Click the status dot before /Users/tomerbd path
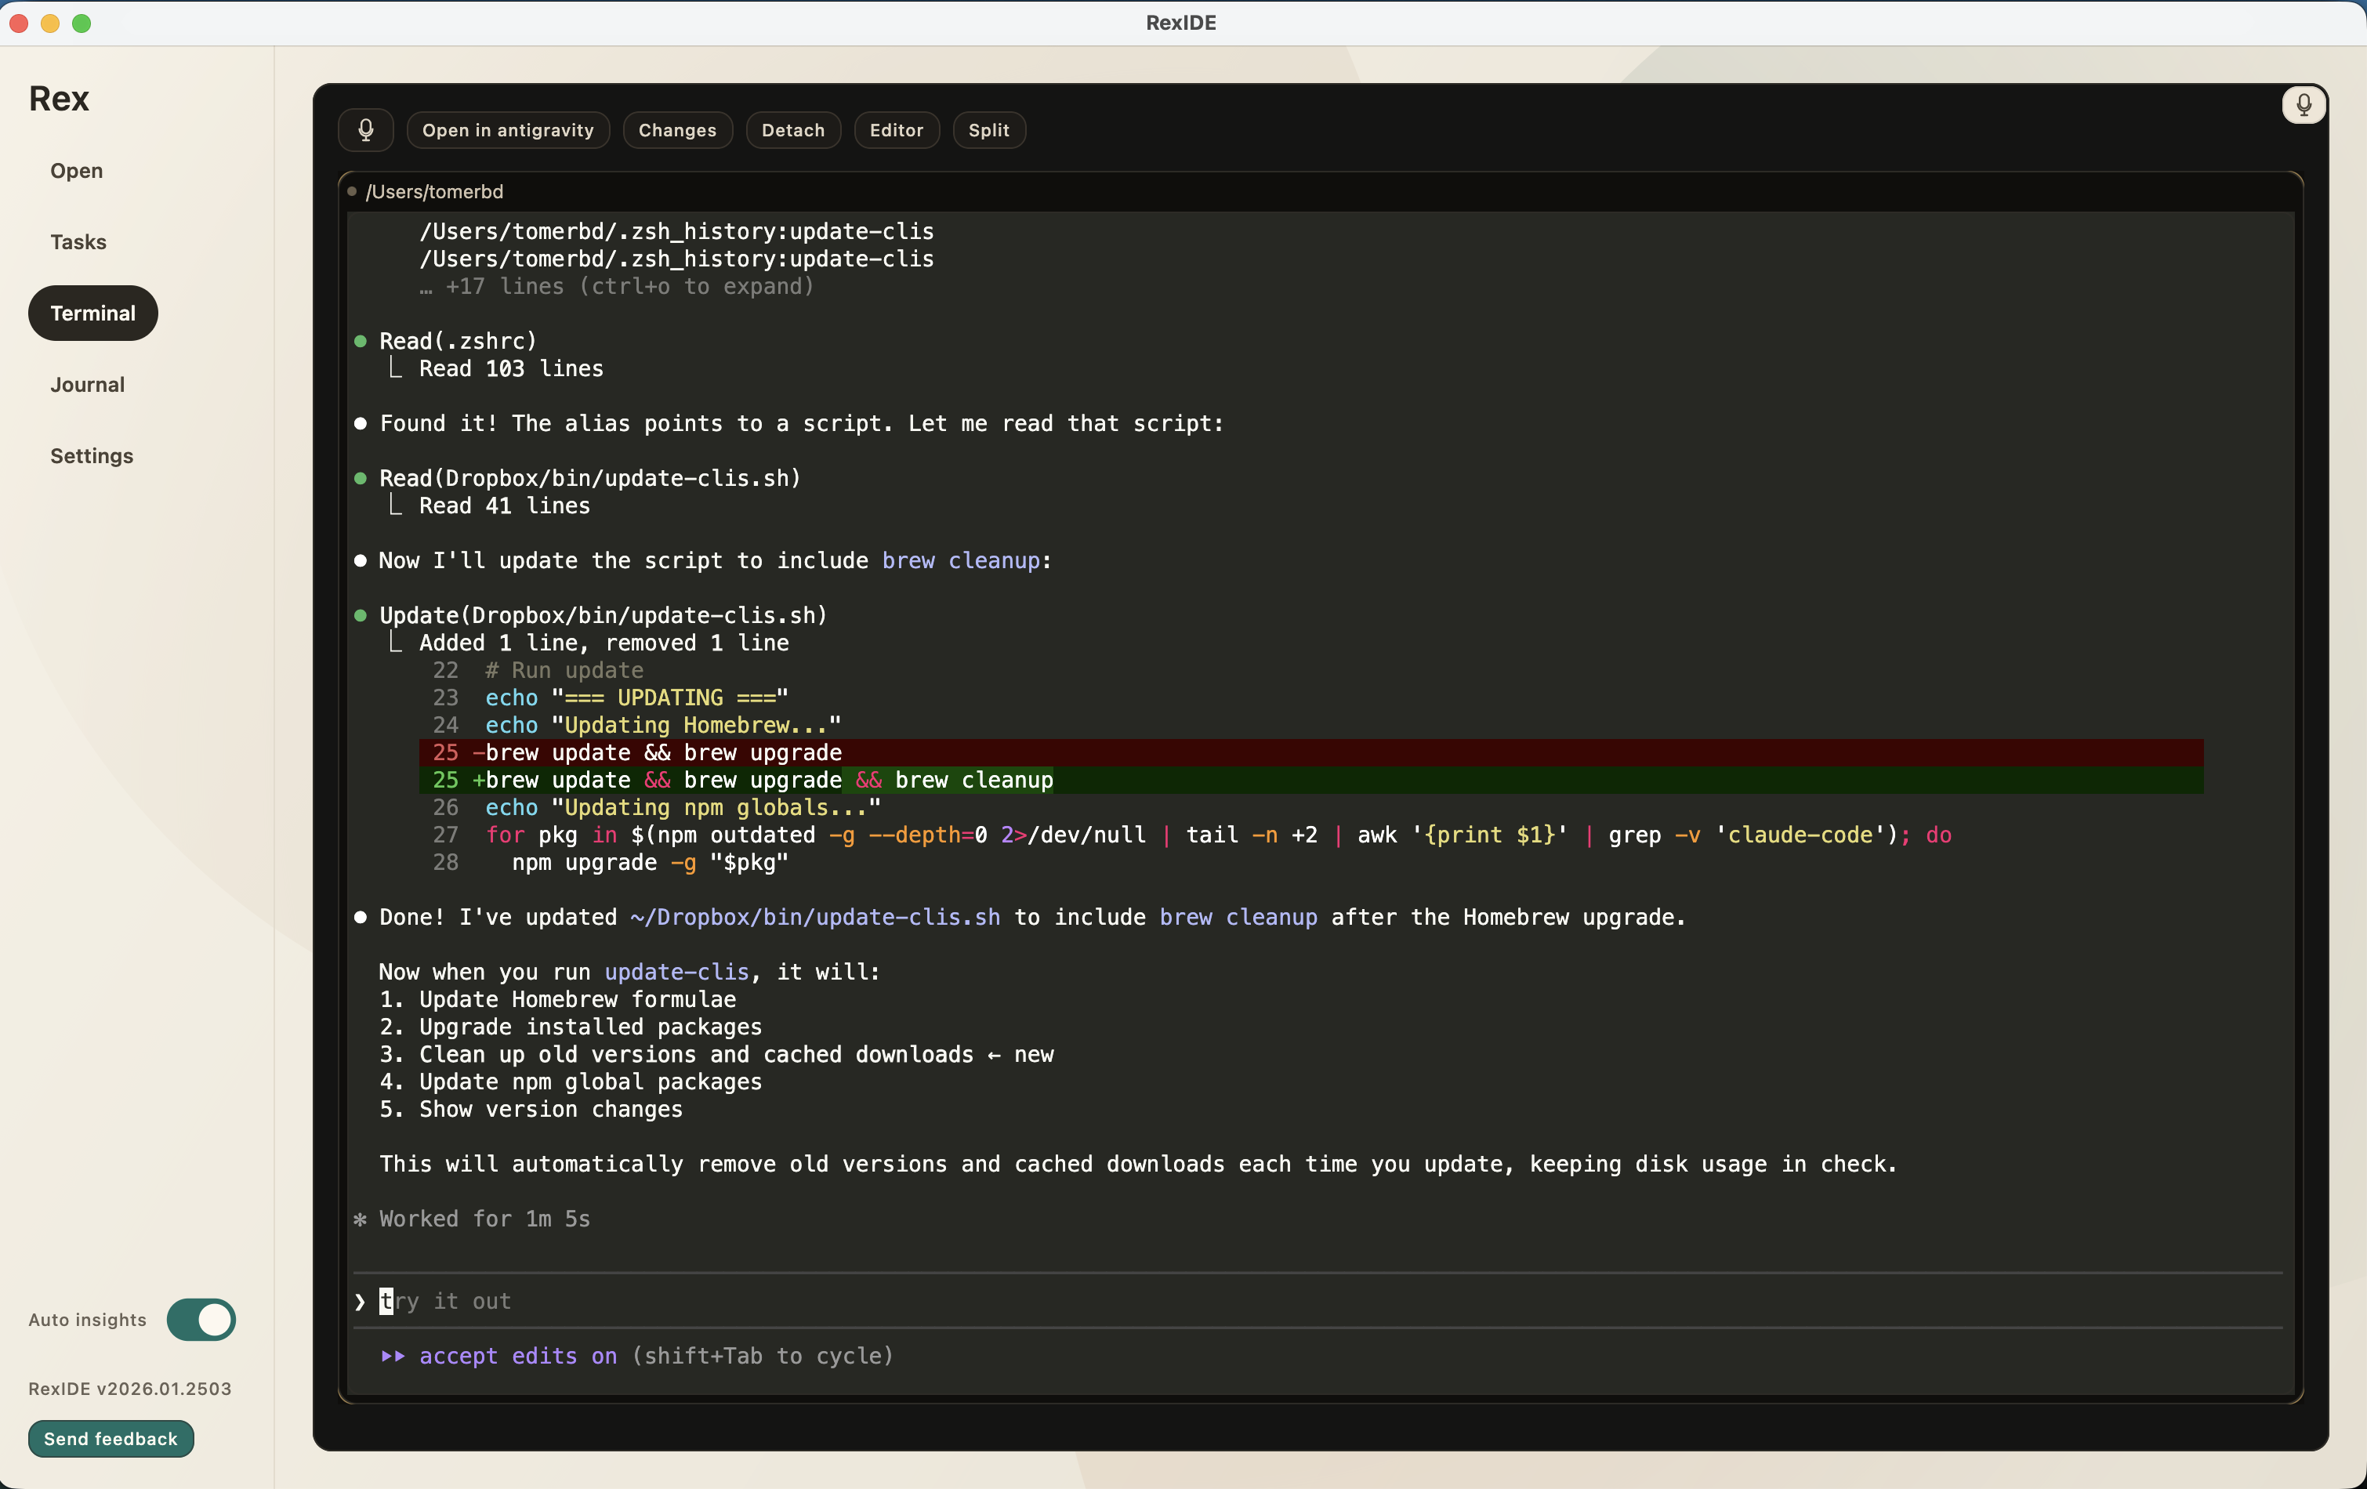Viewport: 2367px width, 1489px height. pos(352,192)
